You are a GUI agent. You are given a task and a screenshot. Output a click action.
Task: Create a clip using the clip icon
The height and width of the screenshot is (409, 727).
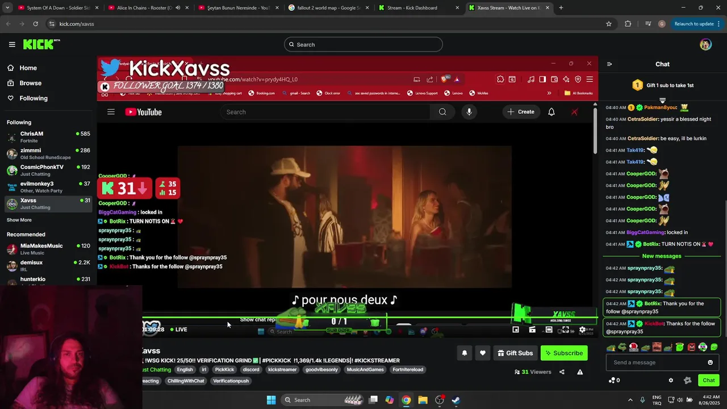532,329
